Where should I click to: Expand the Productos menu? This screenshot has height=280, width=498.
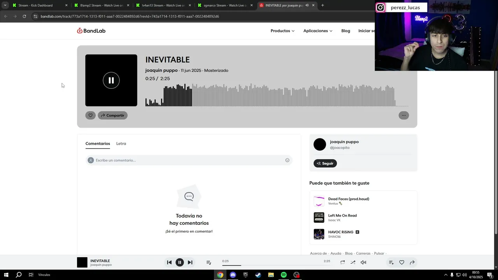pos(282,31)
